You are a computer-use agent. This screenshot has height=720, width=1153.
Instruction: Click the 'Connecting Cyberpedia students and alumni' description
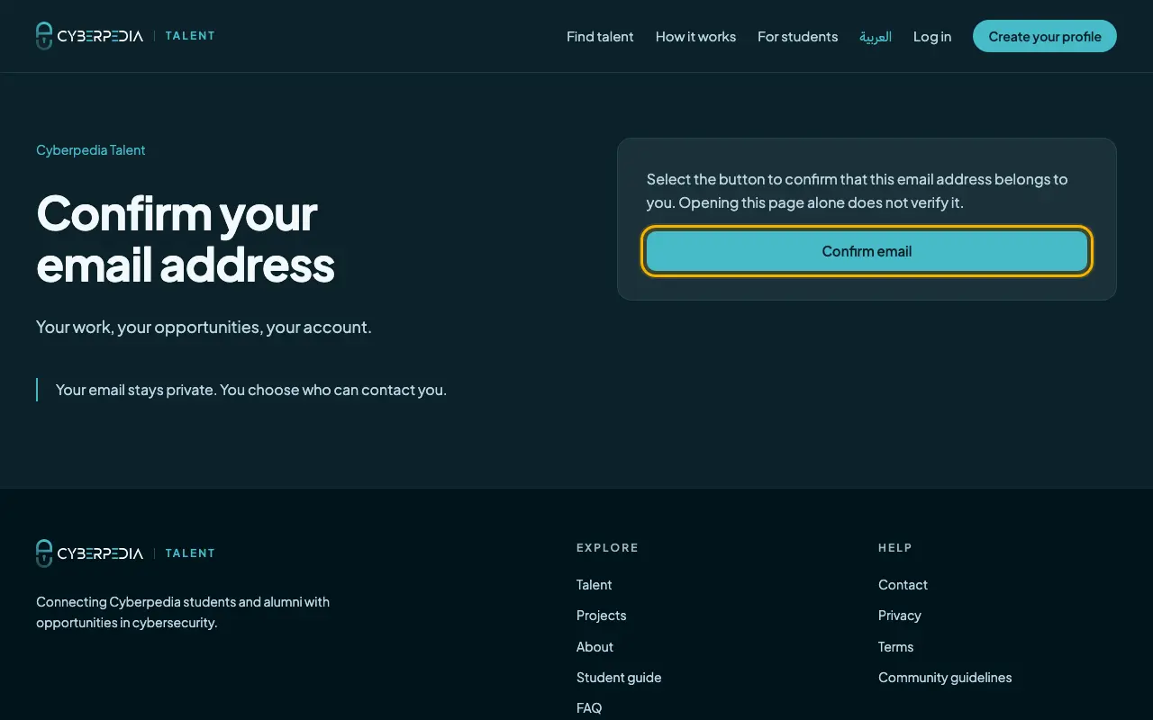click(183, 612)
